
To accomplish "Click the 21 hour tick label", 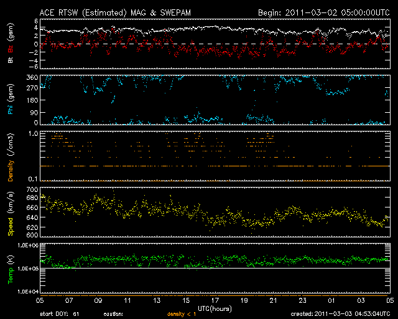I will pos(273,300).
